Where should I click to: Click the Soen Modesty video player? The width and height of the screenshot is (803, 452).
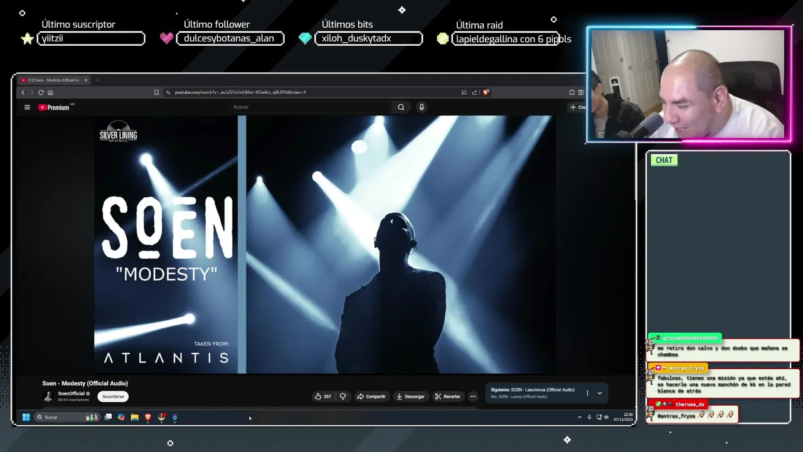pyautogui.click(x=324, y=244)
